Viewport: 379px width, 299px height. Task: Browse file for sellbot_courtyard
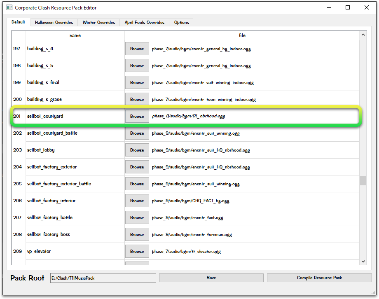pyautogui.click(x=137, y=116)
